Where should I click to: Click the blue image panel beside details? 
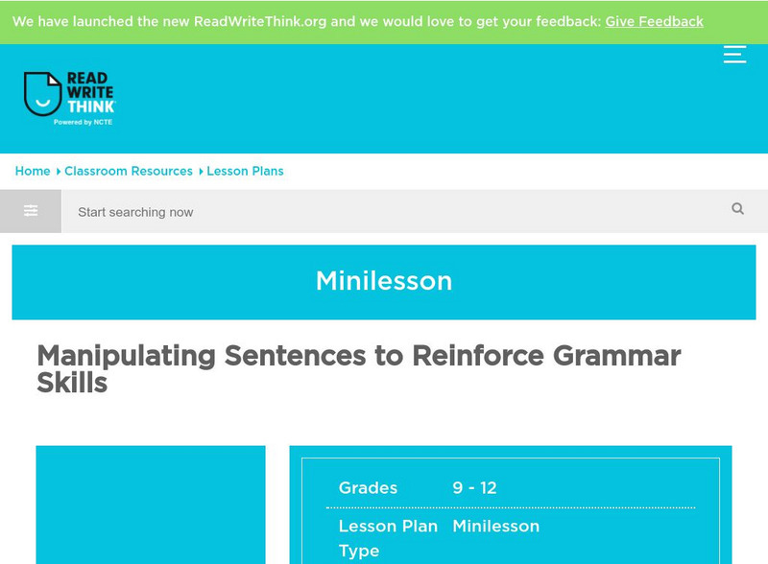(x=151, y=504)
